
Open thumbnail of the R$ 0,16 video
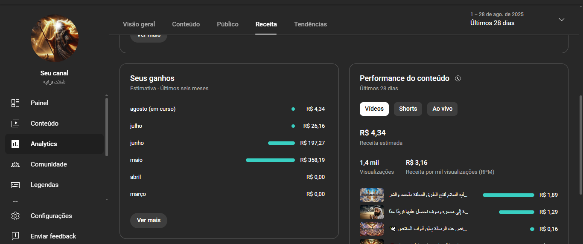pyautogui.click(x=372, y=229)
